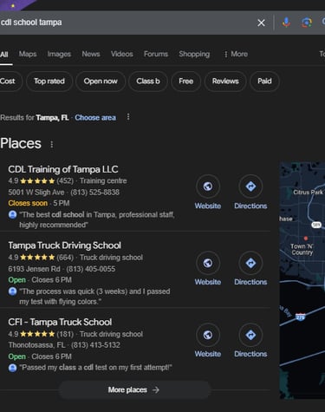The height and width of the screenshot is (412, 325).
Task: Click the I-275 highway shield on the map
Action: [301, 317]
